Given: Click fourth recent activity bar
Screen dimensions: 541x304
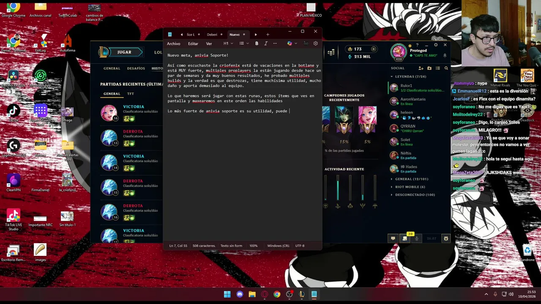Looking at the screenshot, I should 362,188.
